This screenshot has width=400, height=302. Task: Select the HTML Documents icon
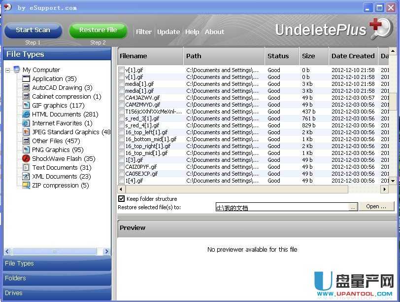26,114
